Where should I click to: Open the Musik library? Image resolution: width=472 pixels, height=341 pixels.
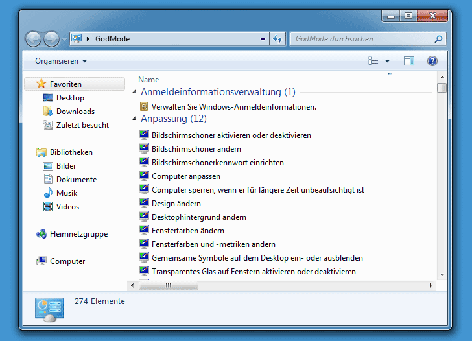(67, 193)
